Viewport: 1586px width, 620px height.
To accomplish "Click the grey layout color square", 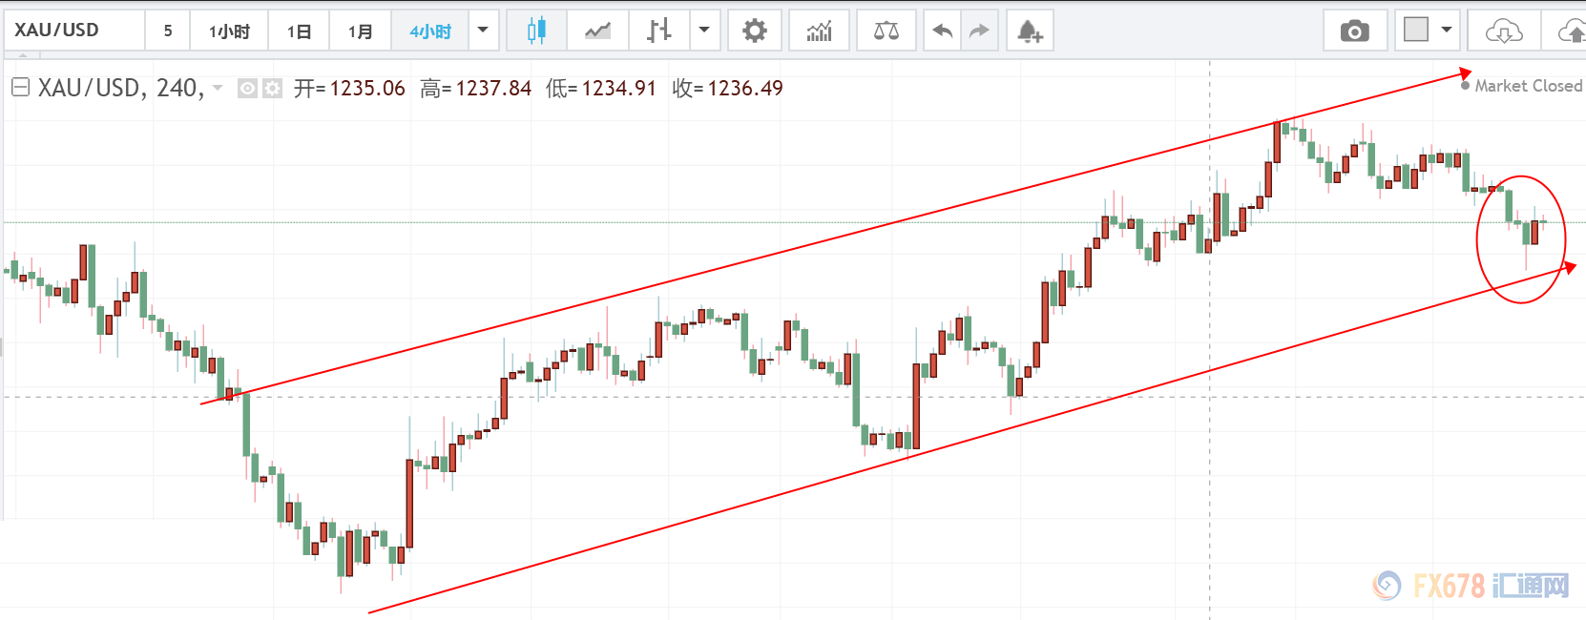I will coord(1417,30).
